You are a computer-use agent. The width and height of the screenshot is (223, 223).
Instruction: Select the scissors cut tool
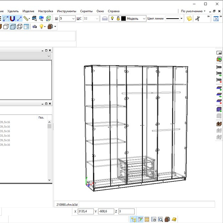point(198,19)
